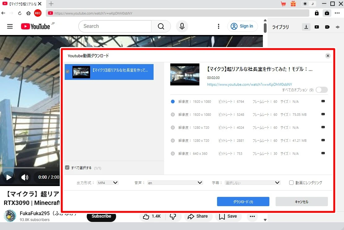Expand the 音声 language dropdown
The image size is (344, 230).
point(175,183)
